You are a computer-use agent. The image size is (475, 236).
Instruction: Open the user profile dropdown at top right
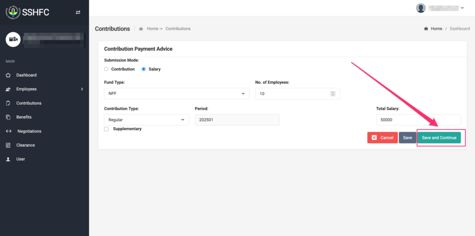pyautogui.click(x=440, y=8)
